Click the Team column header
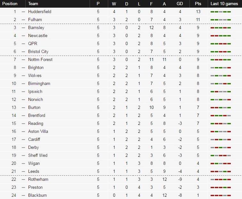 (33, 4)
